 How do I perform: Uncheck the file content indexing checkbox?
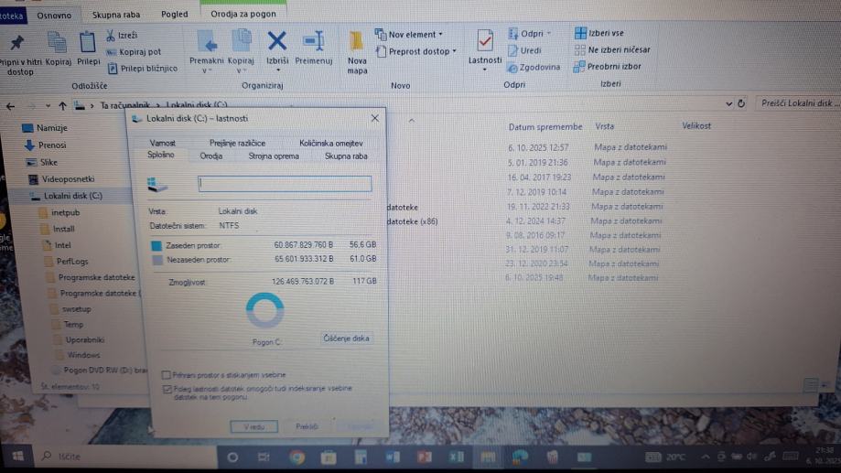pos(166,389)
